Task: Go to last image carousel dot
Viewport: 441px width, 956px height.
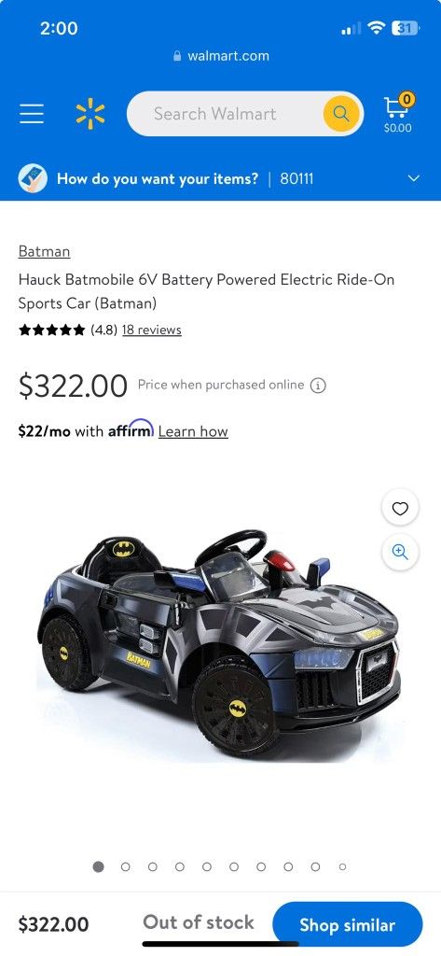Action: pyautogui.click(x=342, y=867)
